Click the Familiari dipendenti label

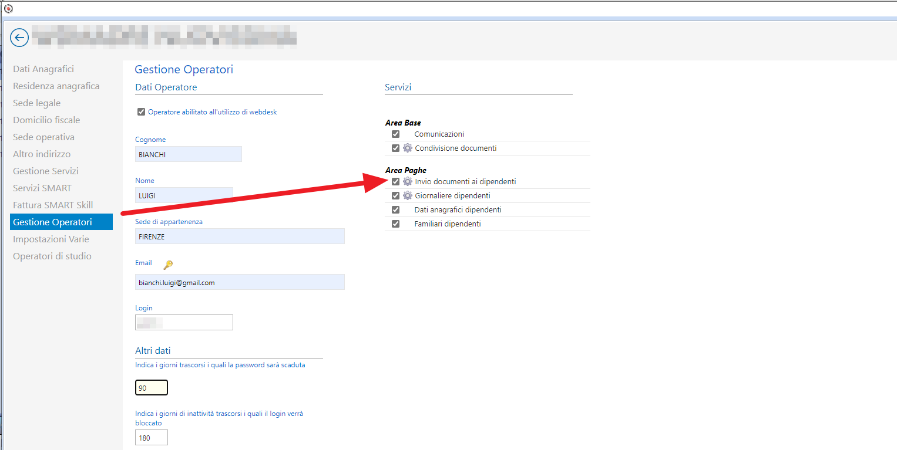[448, 224]
